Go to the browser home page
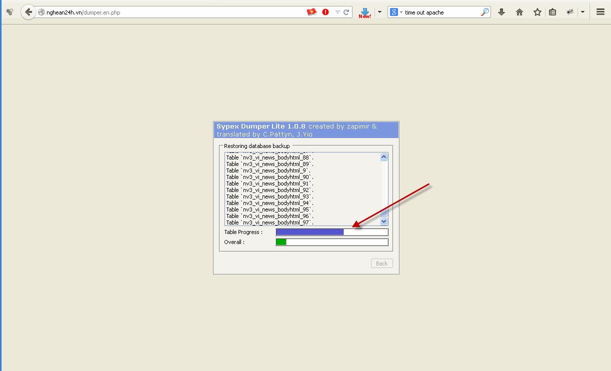611x371 pixels. [519, 12]
